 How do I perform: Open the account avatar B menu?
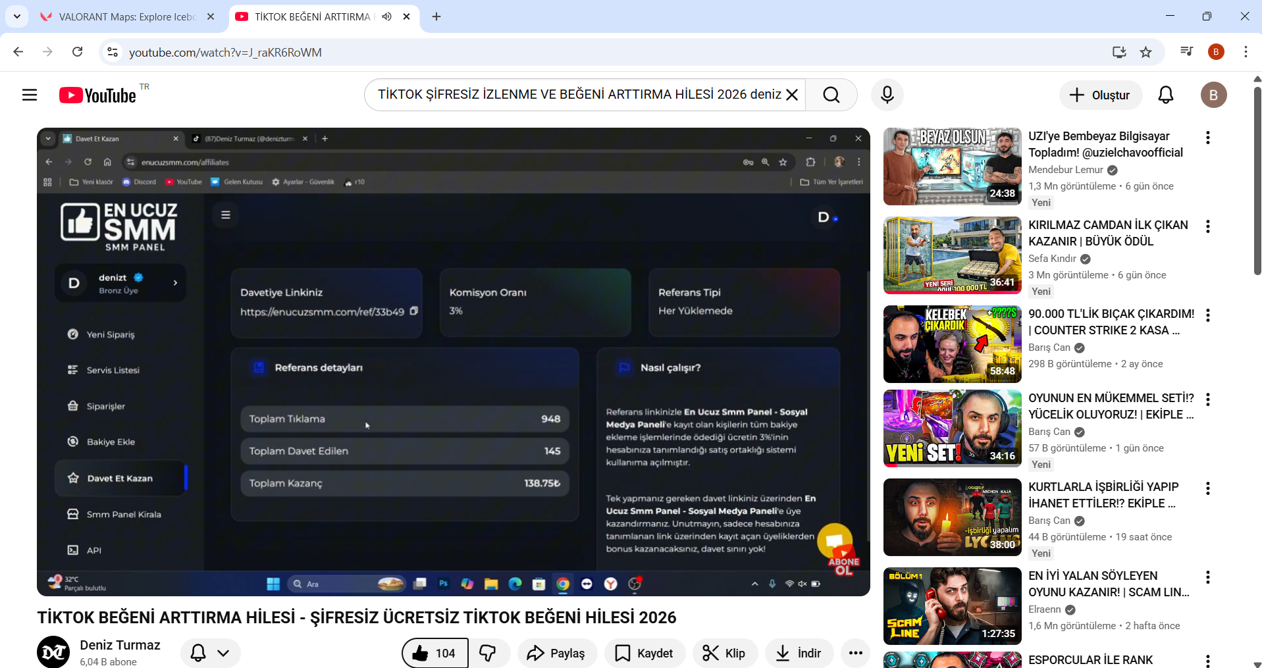1213,95
